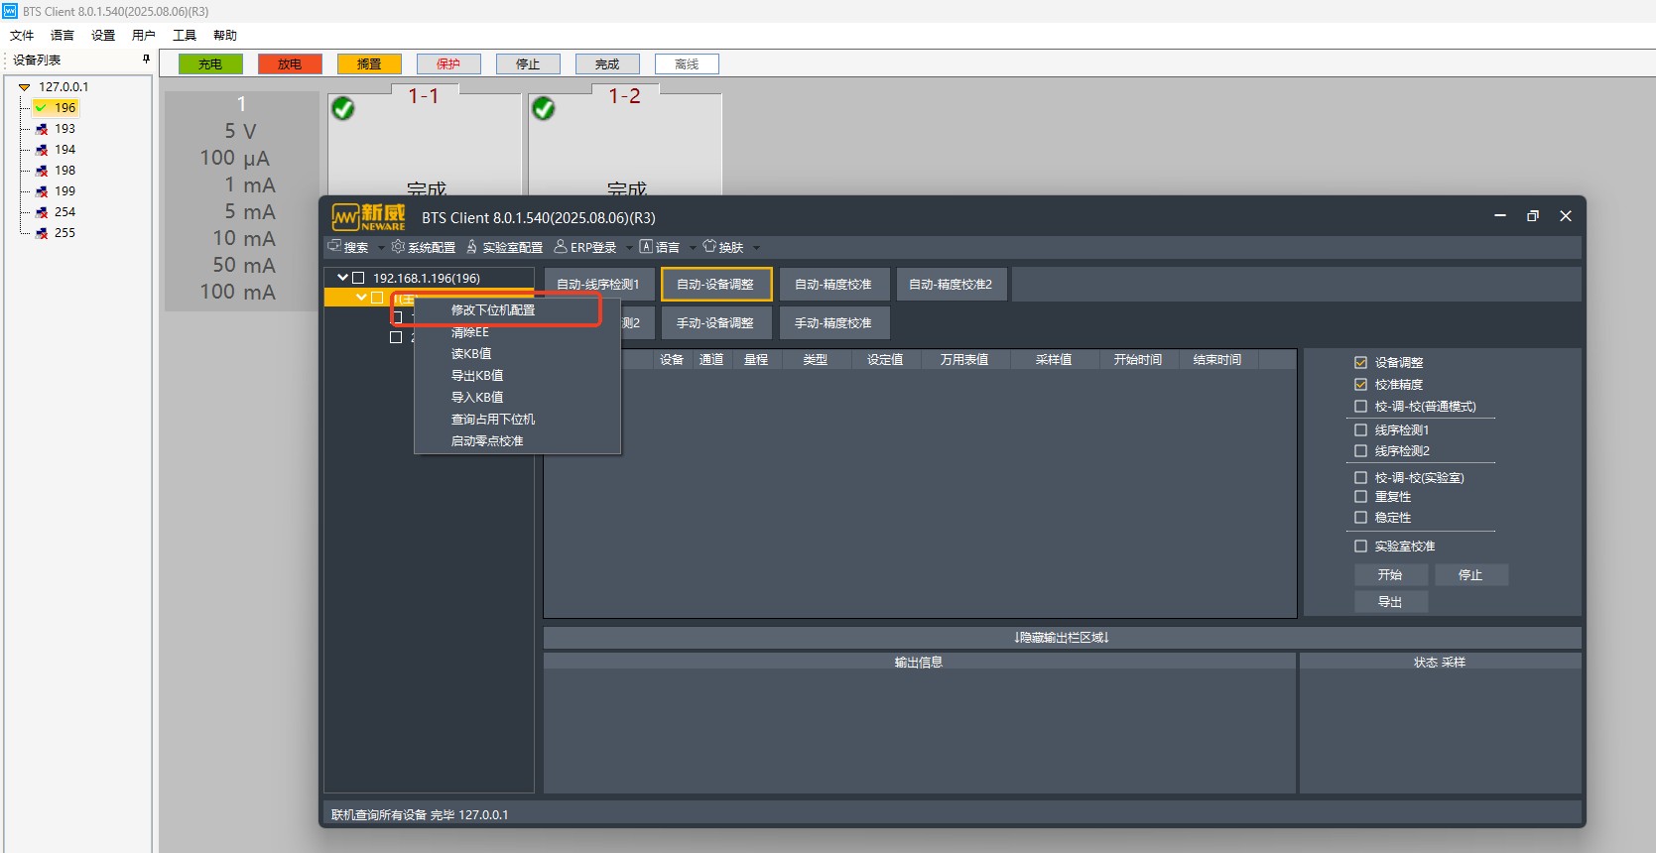Screen dimensions: 1656x853
Task: Click the offline device icon for 198
Action: point(42,171)
